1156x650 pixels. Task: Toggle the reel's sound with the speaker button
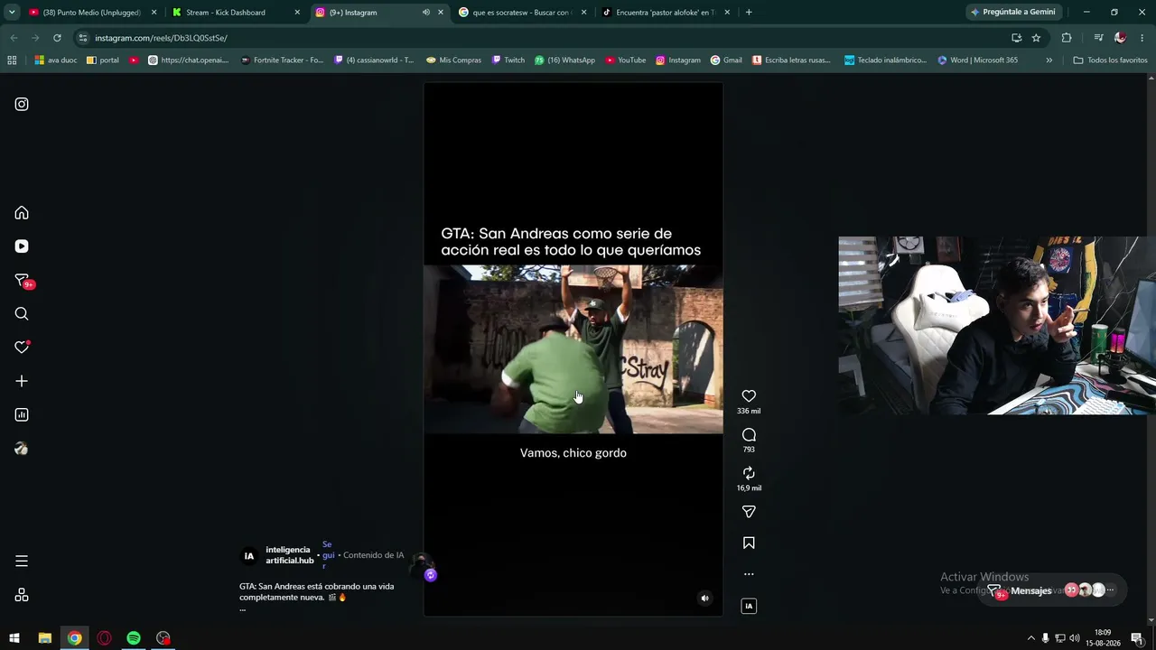point(705,598)
